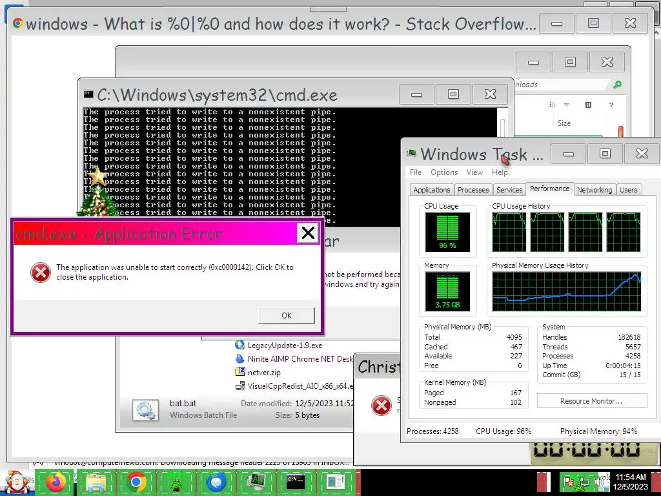Click Physical Memory Usage History graph

click(567, 291)
